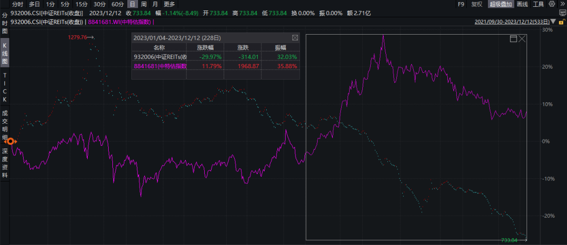Click the 2021/09/30-2023/12/12 date range link
The width and height of the screenshot is (567, 245).
tap(512, 22)
